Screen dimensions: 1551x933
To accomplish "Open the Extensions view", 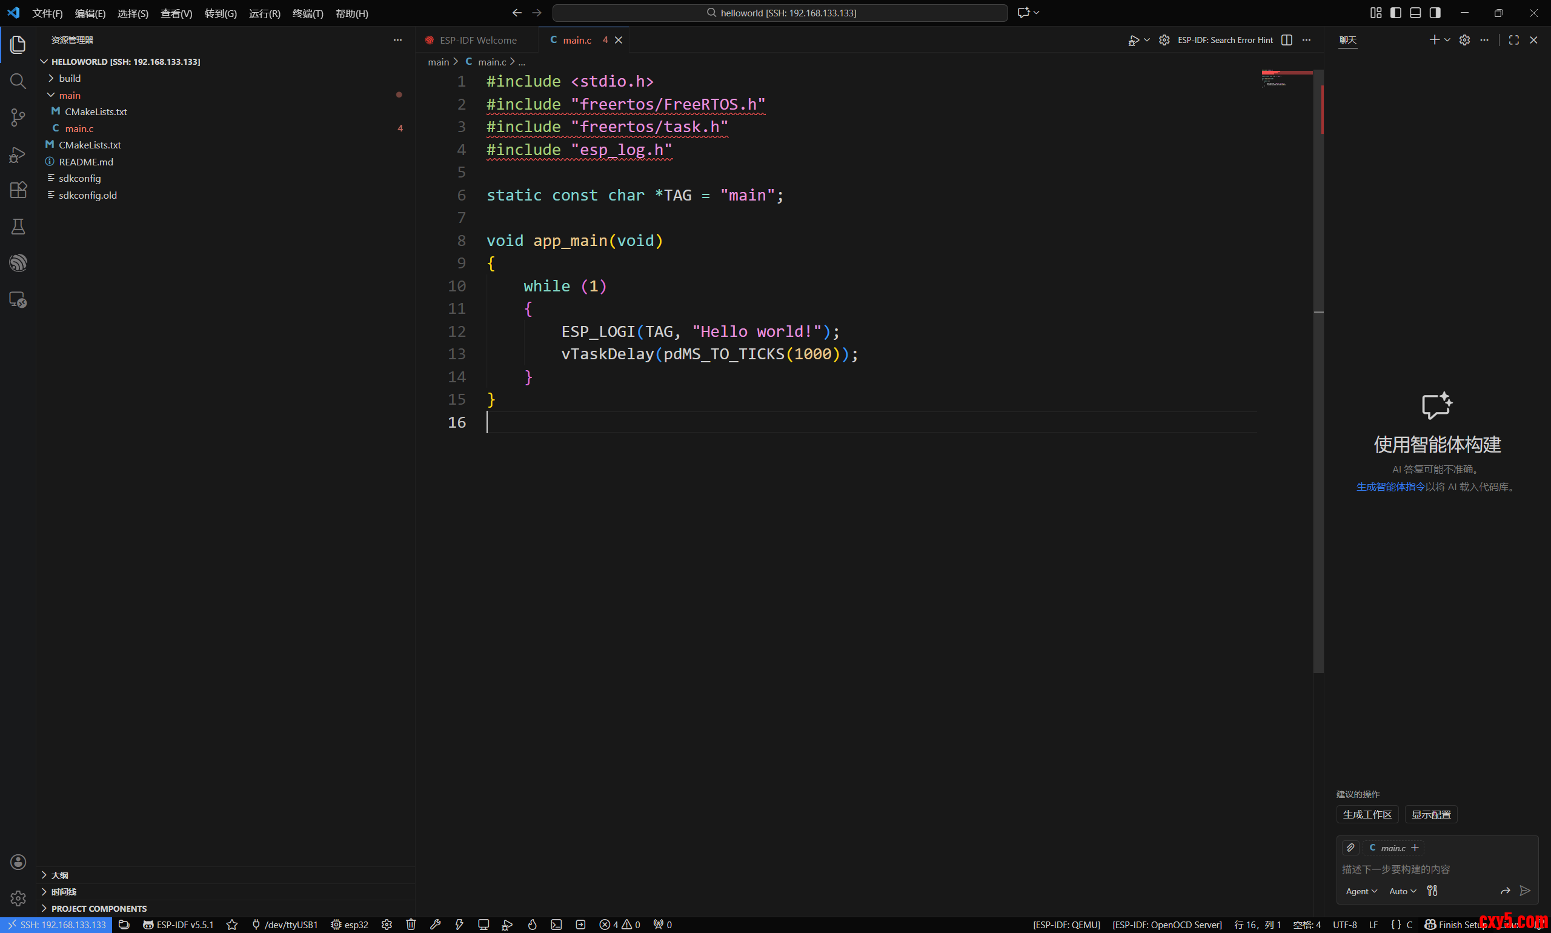I will tap(18, 190).
